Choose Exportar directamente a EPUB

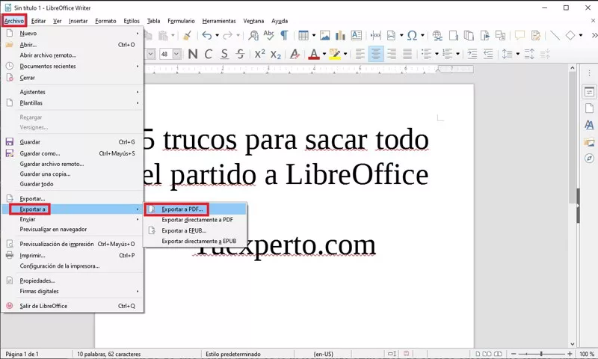[x=195, y=241]
